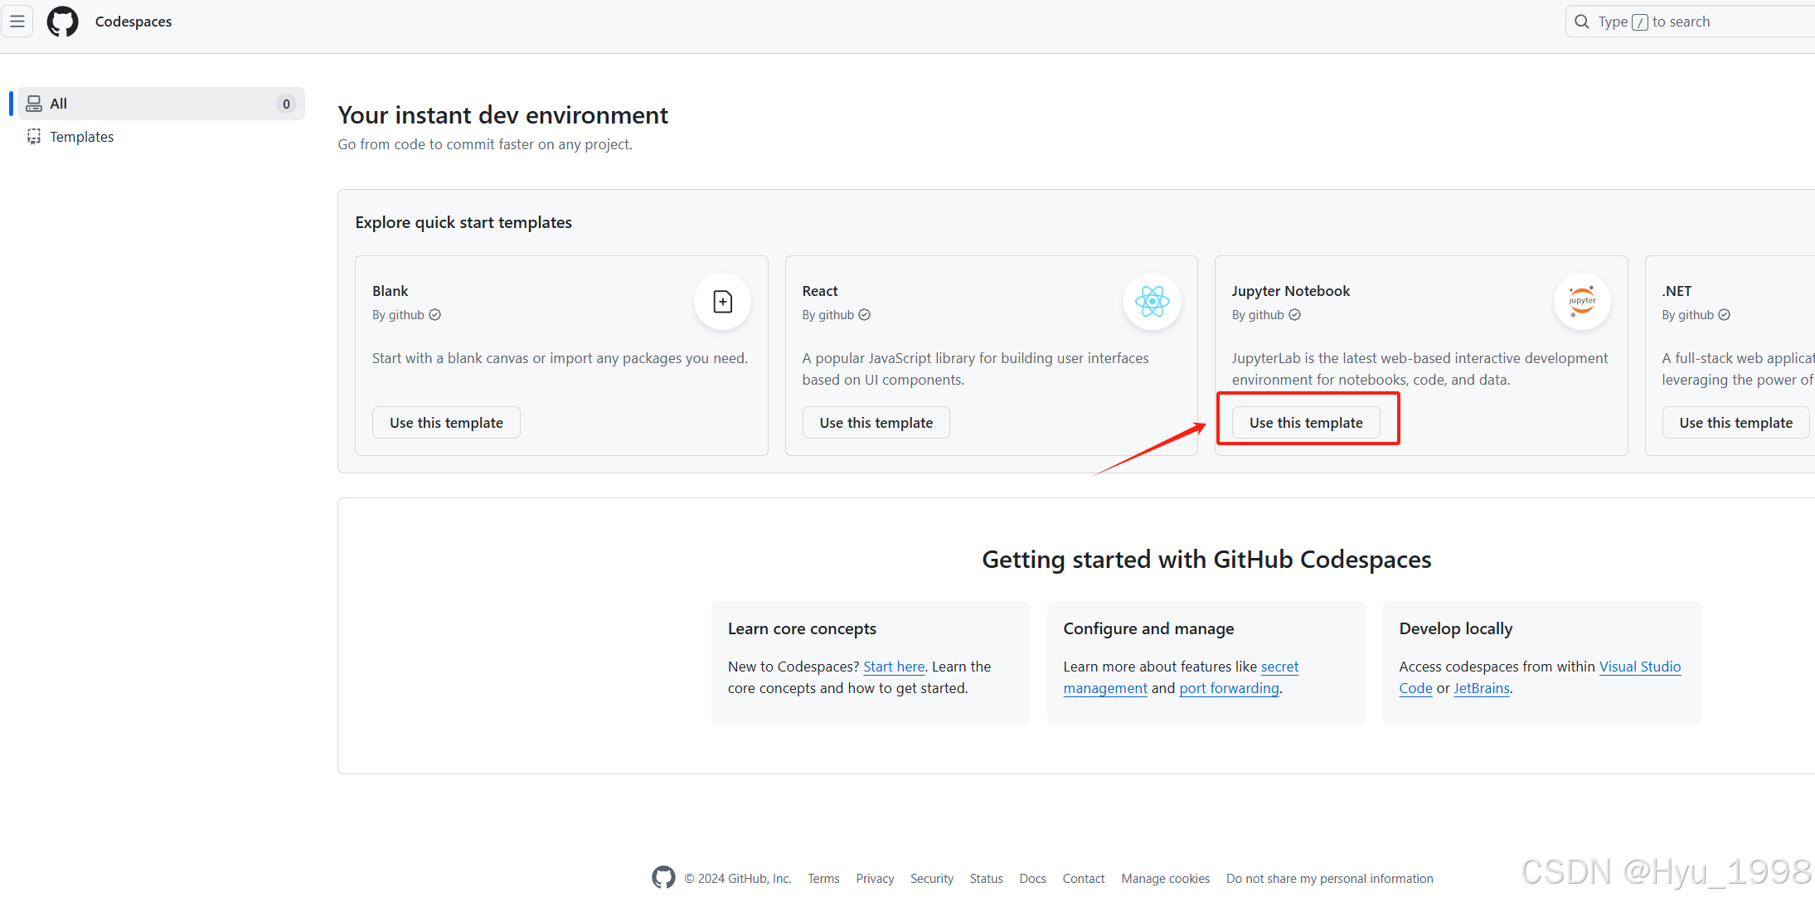
Task: Open Security in the footer
Action: click(932, 878)
